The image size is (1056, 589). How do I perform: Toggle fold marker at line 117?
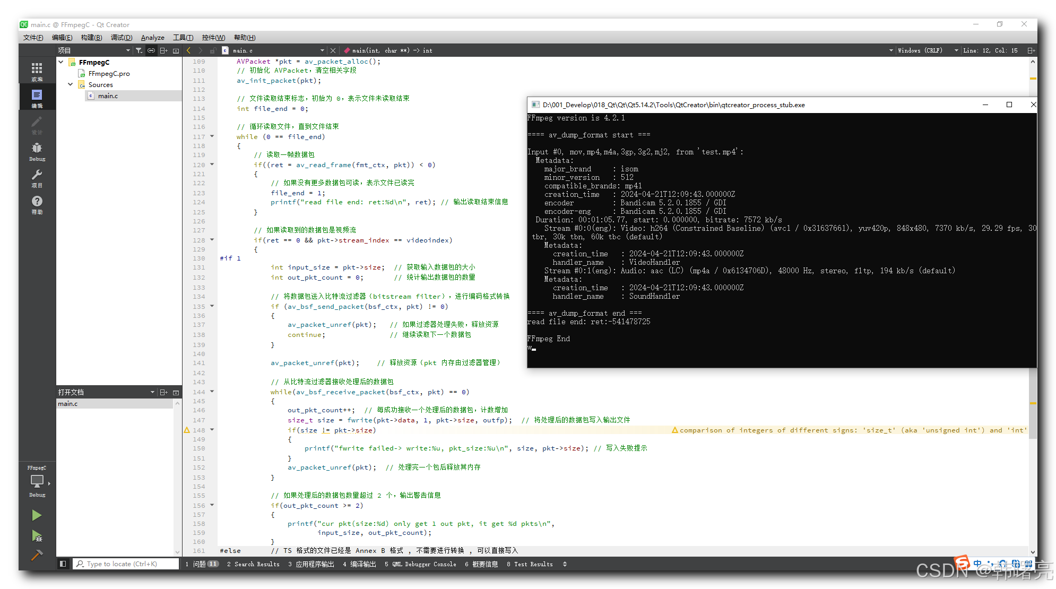212,136
